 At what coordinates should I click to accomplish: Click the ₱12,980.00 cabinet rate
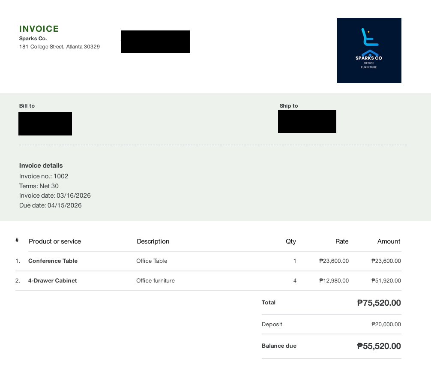pos(334,281)
